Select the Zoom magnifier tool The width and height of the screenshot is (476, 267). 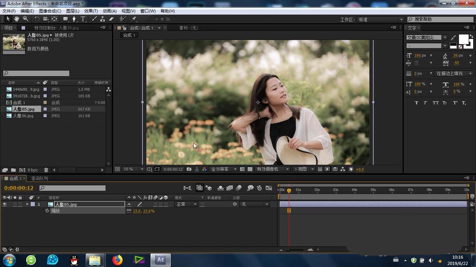point(25,19)
